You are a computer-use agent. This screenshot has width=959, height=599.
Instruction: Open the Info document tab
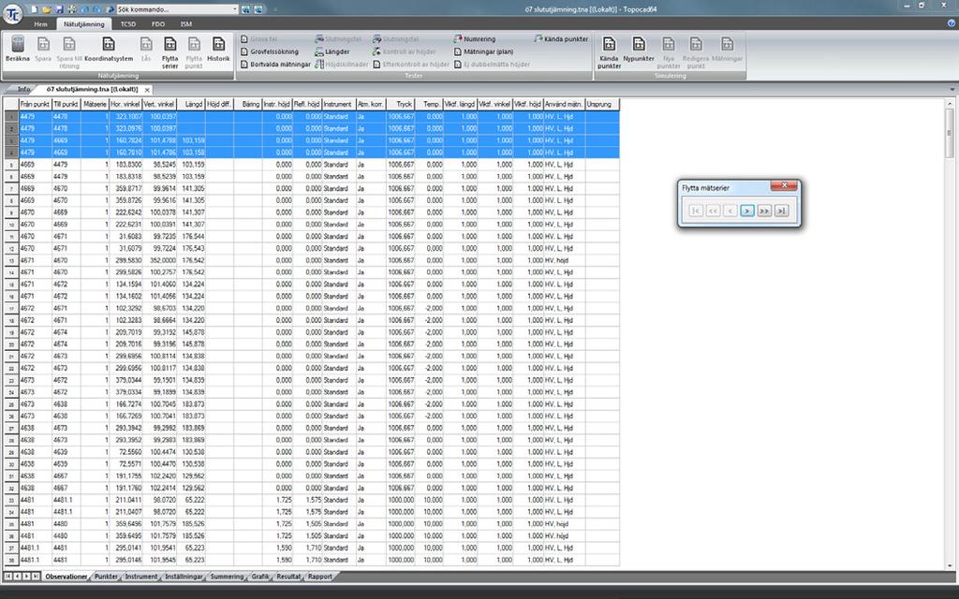[x=23, y=90]
